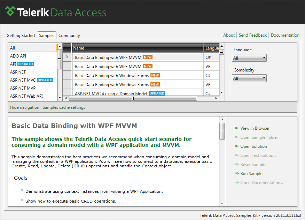Select VB Basic Data Binding with WPF MVVM row

[141, 66]
